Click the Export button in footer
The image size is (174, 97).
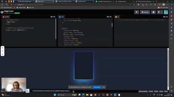pyautogui.click(x=161, y=91)
